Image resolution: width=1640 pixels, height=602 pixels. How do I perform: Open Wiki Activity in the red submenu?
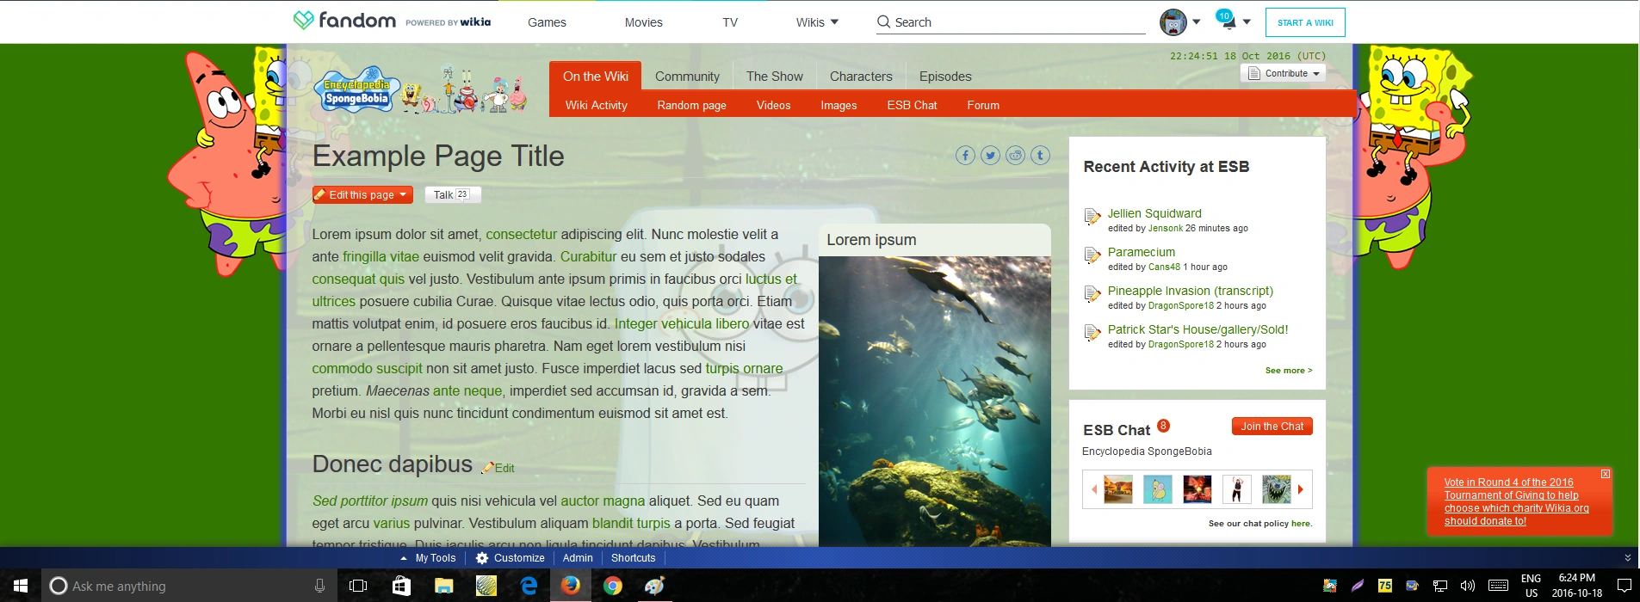point(597,105)
